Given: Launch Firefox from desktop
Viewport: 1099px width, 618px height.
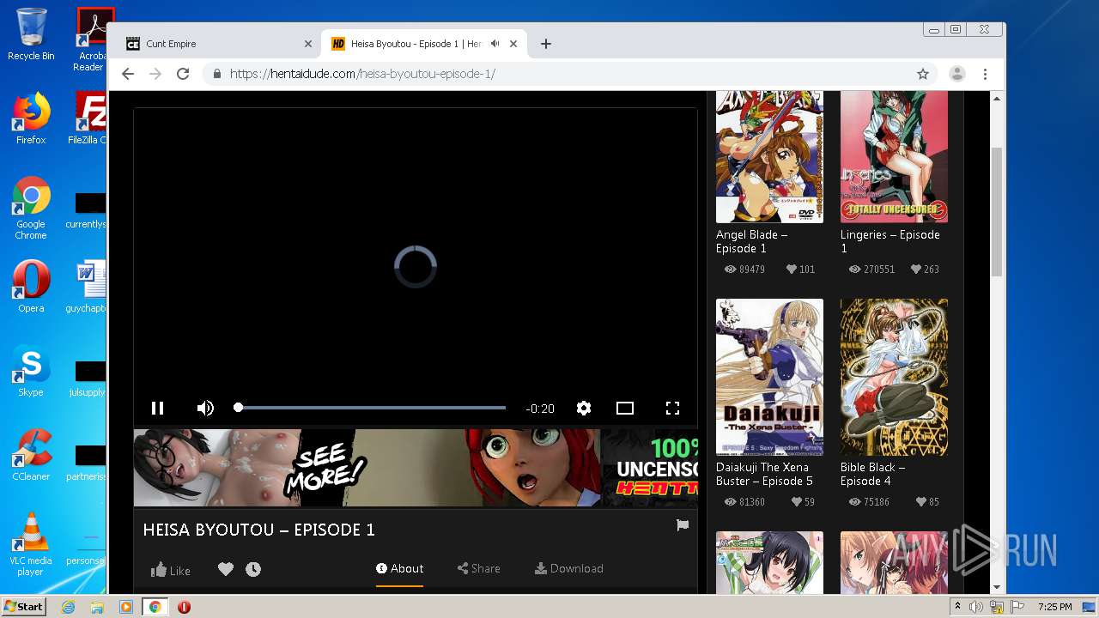Looking at the screenshot, I should [x=31, y=118].
